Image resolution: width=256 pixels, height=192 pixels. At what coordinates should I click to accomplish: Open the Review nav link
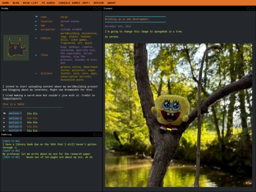99,3
